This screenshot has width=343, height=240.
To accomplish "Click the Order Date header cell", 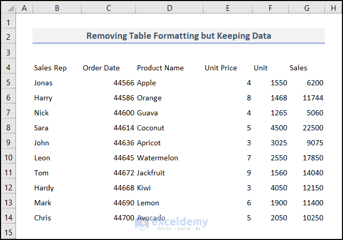I will pos(101,68).
